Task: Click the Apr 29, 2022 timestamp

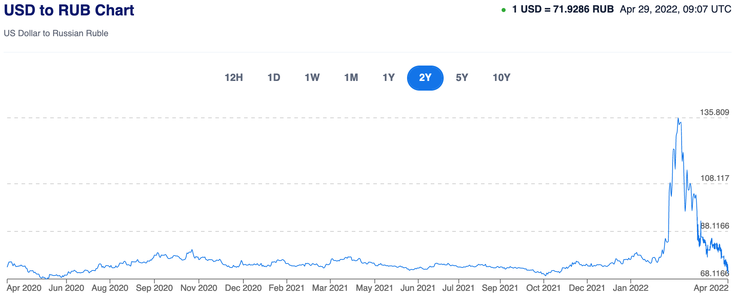Action: [x=675, y=9]
